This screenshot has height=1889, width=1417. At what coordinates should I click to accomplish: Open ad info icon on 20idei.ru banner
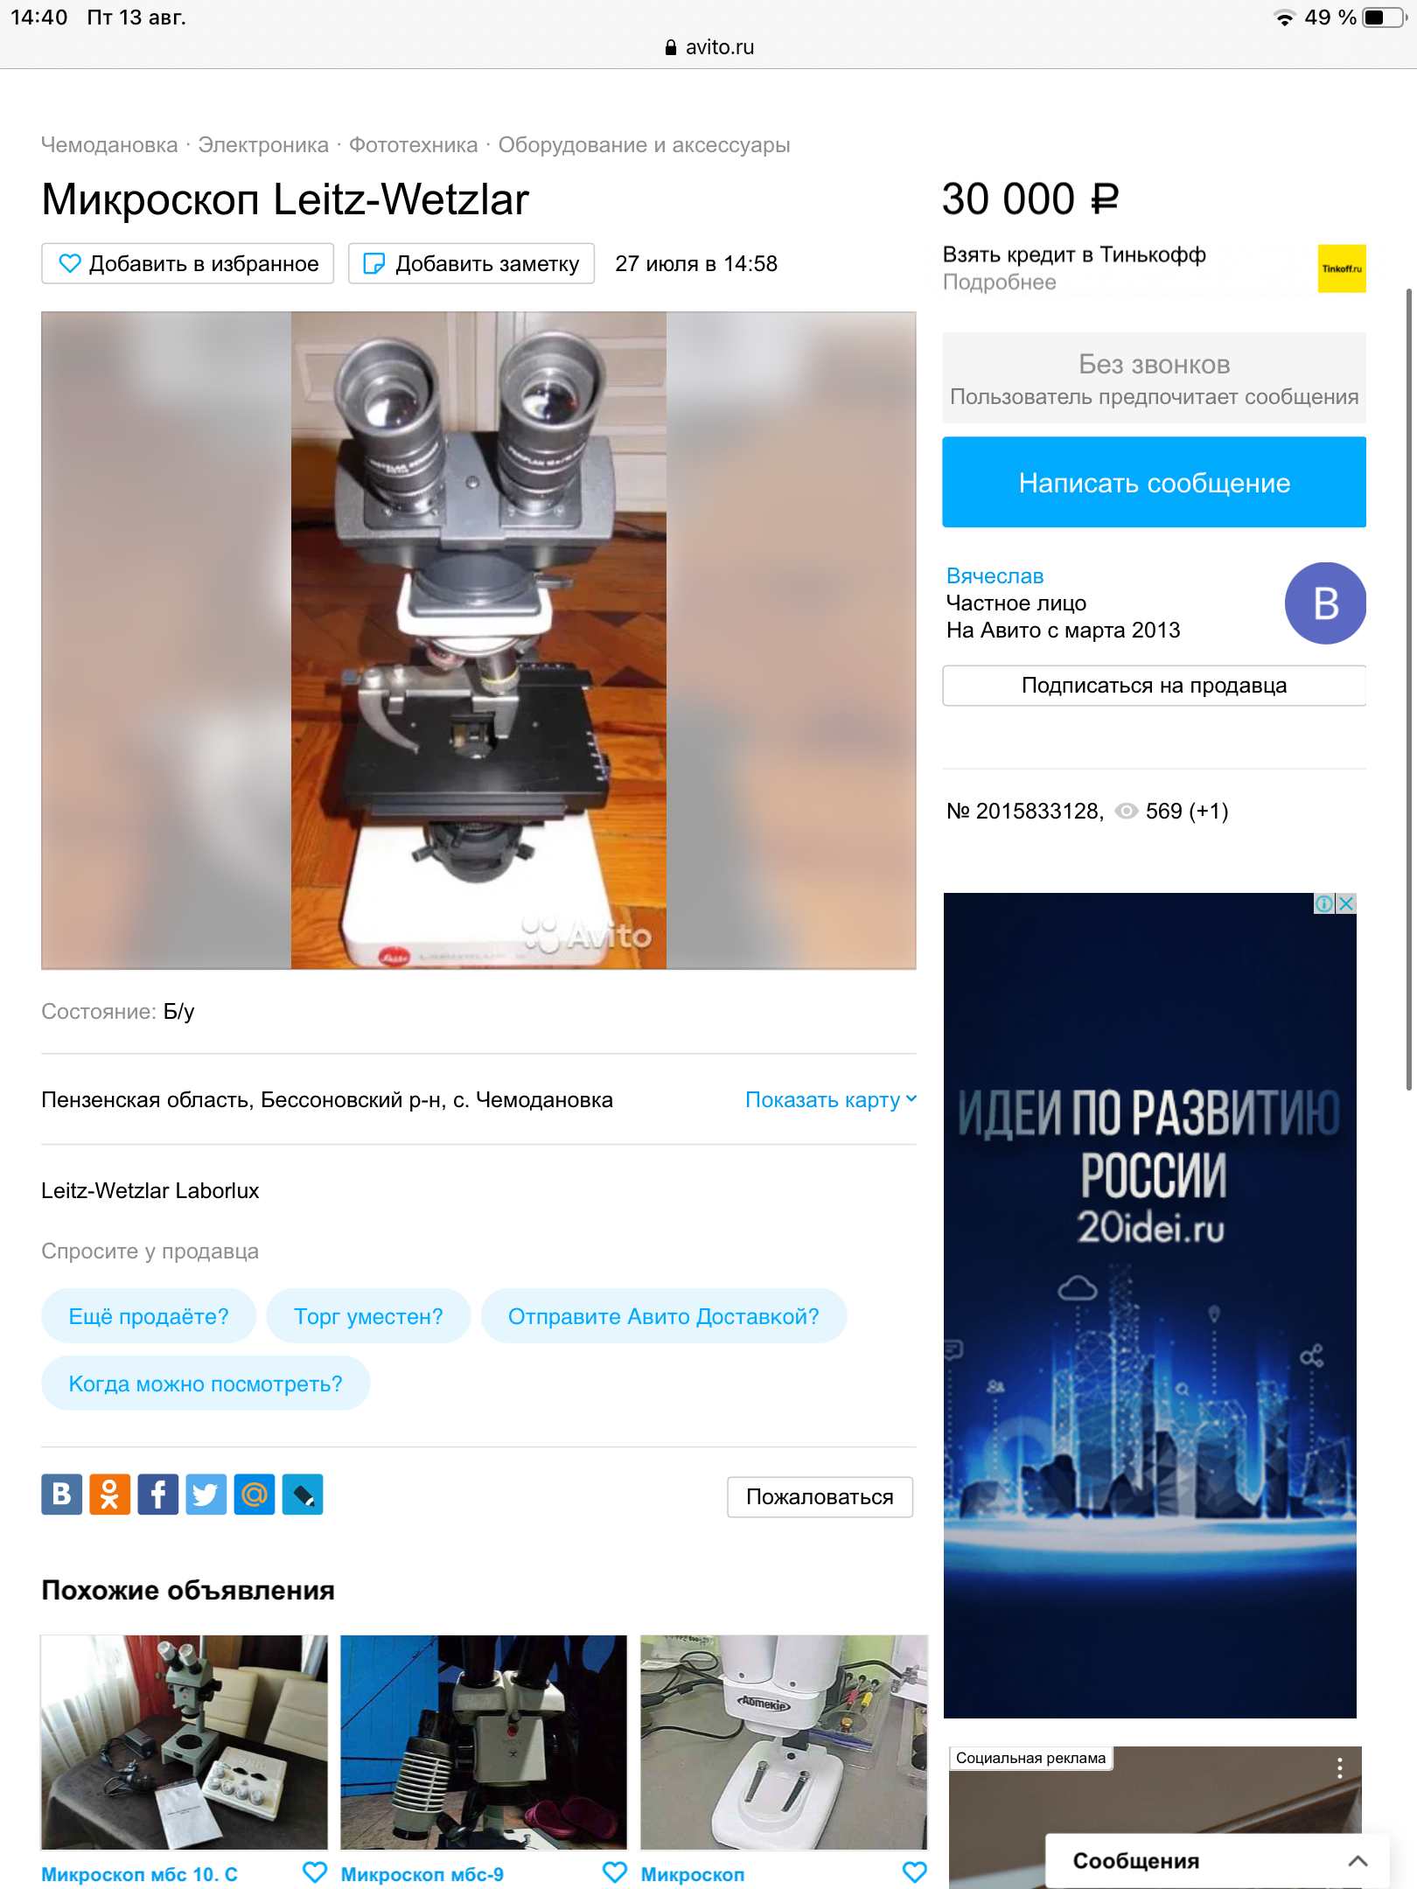(x=1325, y=903)
